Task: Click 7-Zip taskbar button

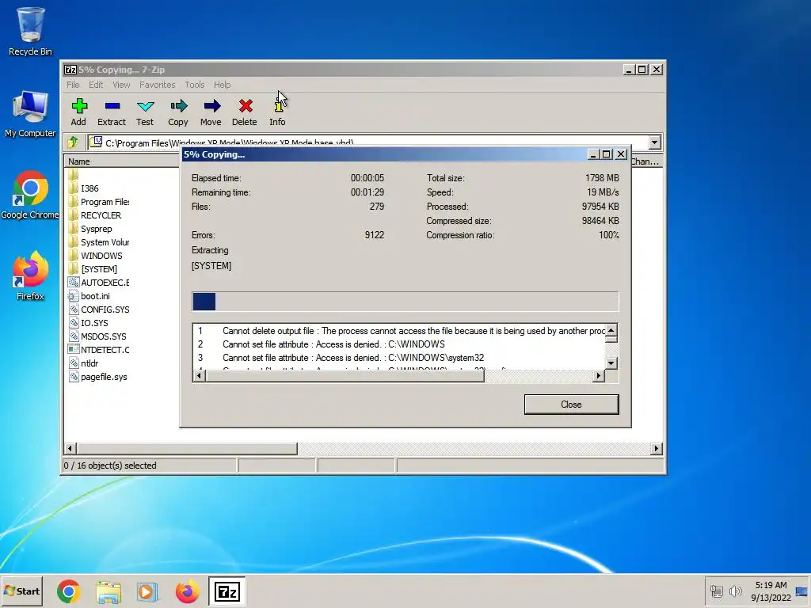Action: pyautogui.click(x=227, y=591)
